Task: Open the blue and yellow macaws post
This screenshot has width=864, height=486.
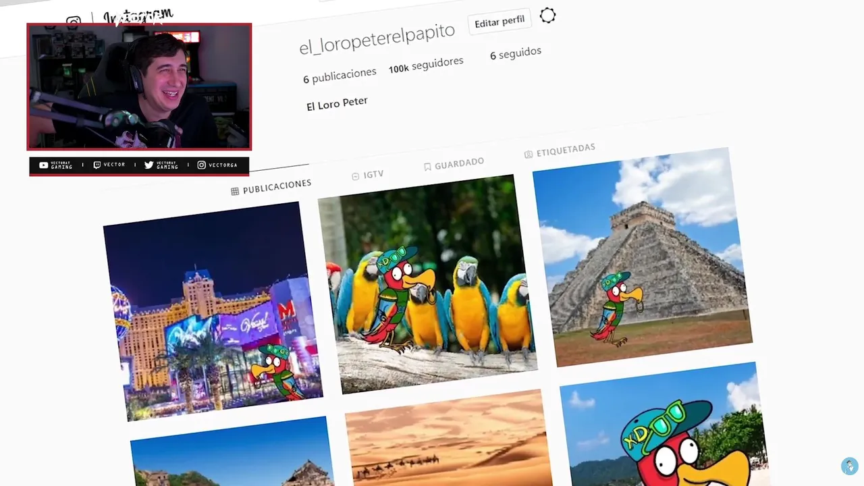Action: pos(427,284)
